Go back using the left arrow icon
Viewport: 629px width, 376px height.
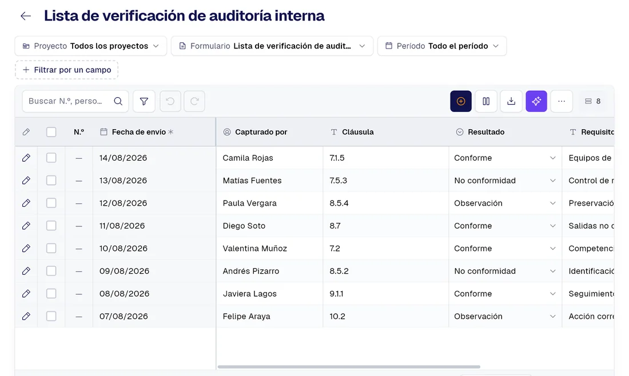tap(26, 16)
